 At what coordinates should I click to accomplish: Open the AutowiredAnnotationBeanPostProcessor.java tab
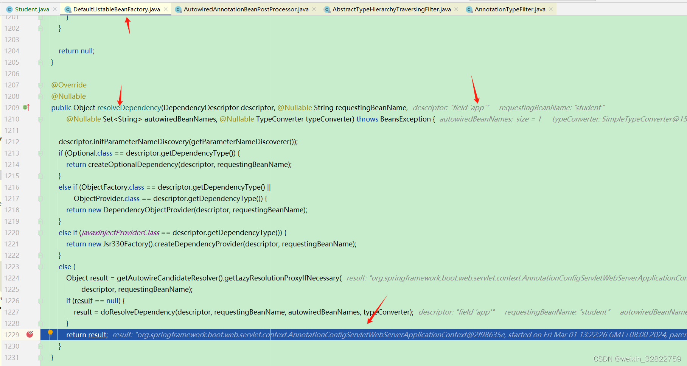(246, 9)
